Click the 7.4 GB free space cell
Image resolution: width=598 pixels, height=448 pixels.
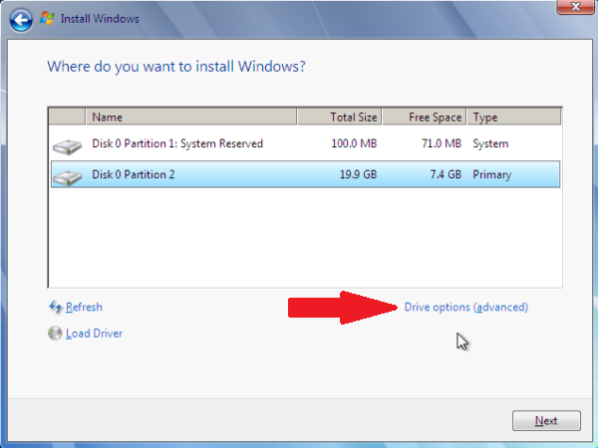click(444, 175)
